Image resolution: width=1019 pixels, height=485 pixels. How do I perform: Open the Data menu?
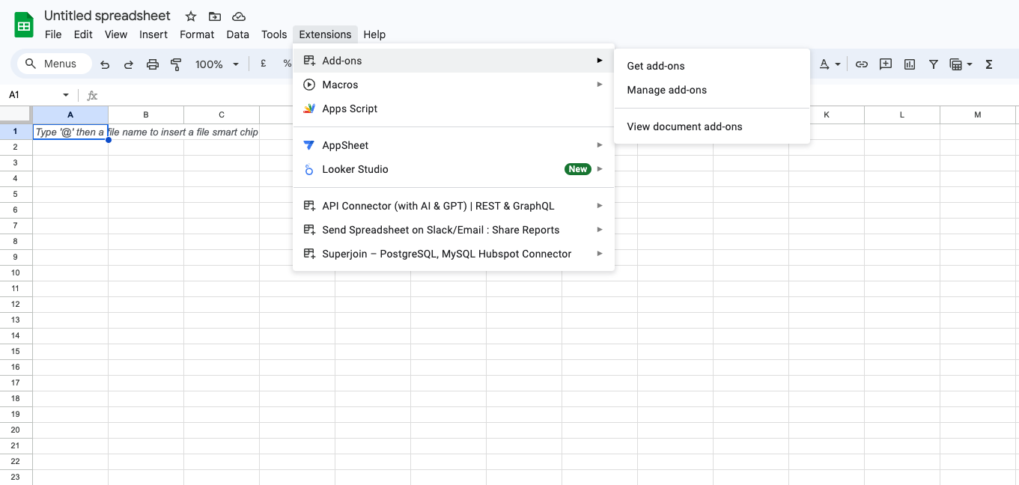coord(237,34)
